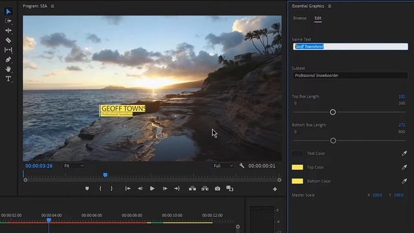Click the right zoom scroll bar handle
Screen dimensions: 414x233
tap(279, 180)
